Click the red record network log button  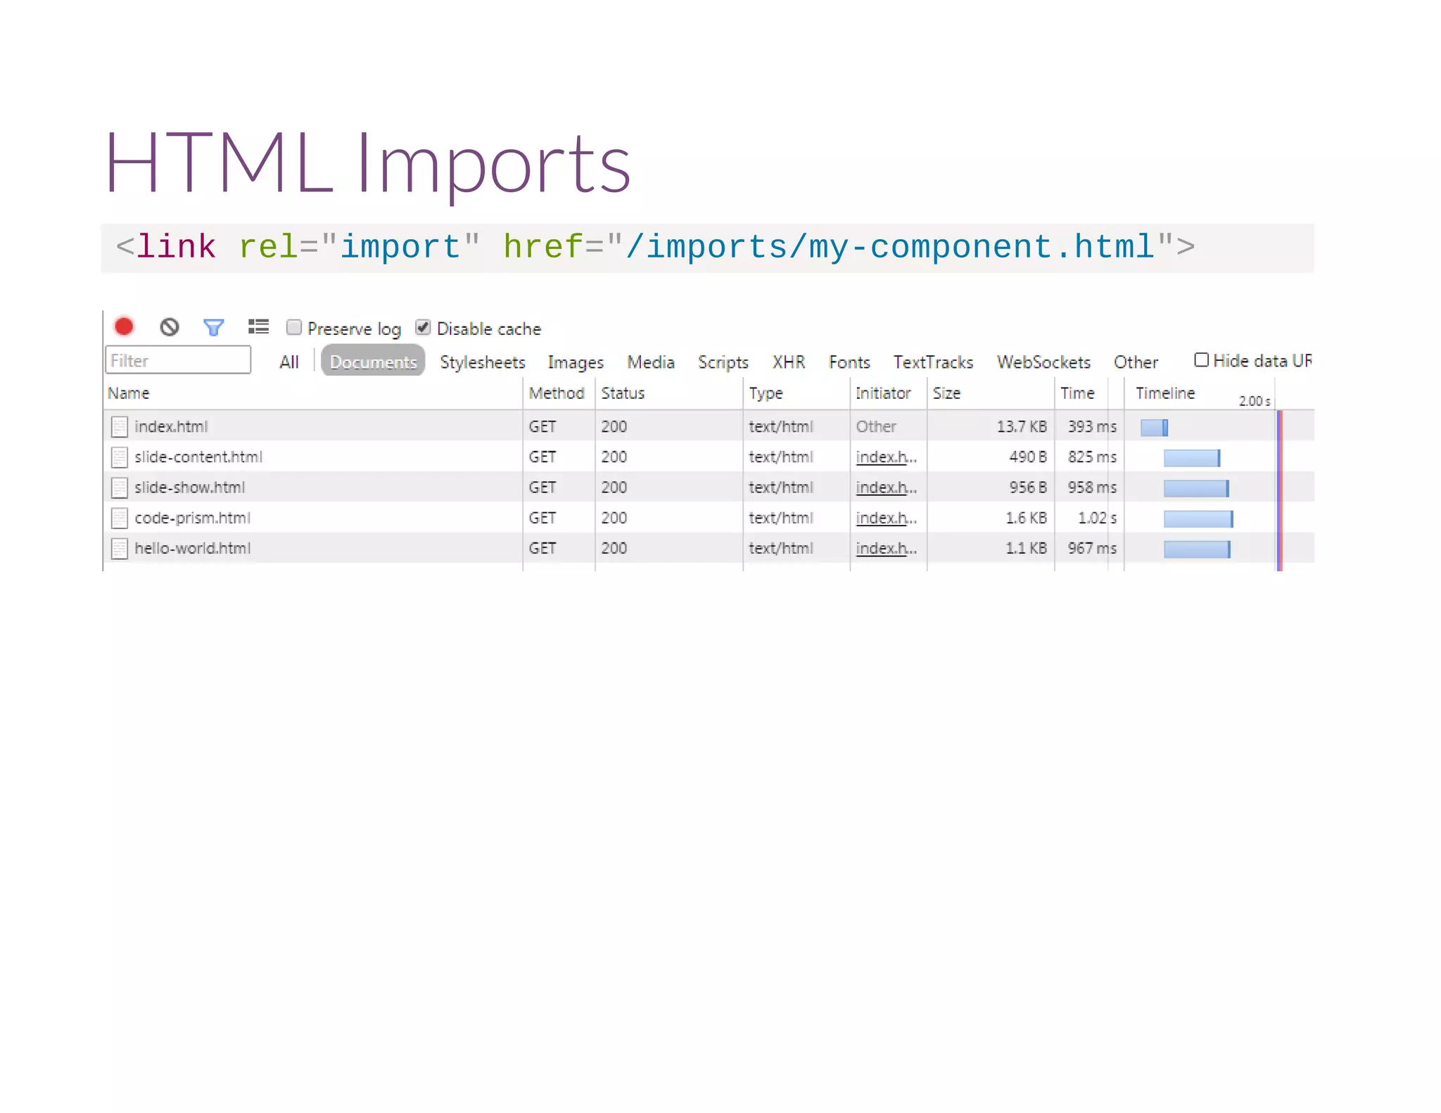125,326
